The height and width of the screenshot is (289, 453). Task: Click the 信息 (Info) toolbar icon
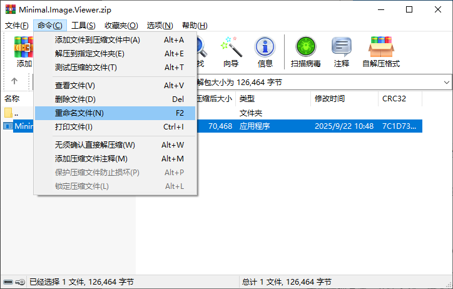pyautogui.click(x=265, y=51)
